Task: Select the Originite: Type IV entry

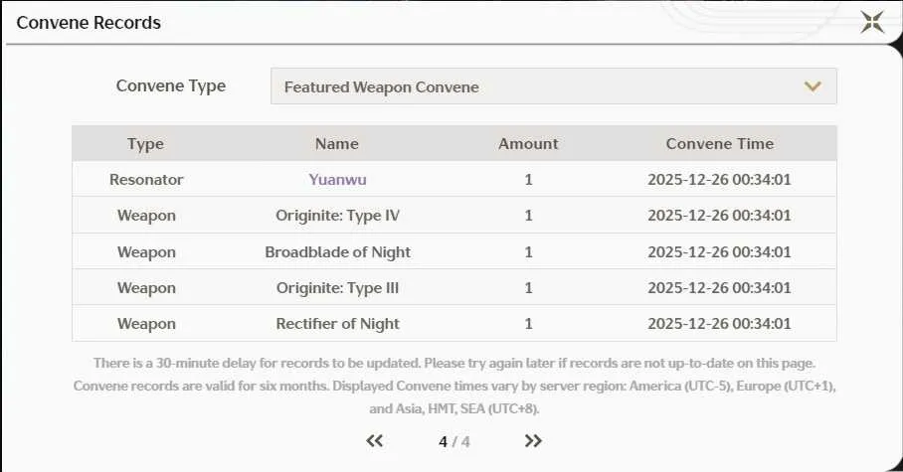Action: click(x=337, y=216)
